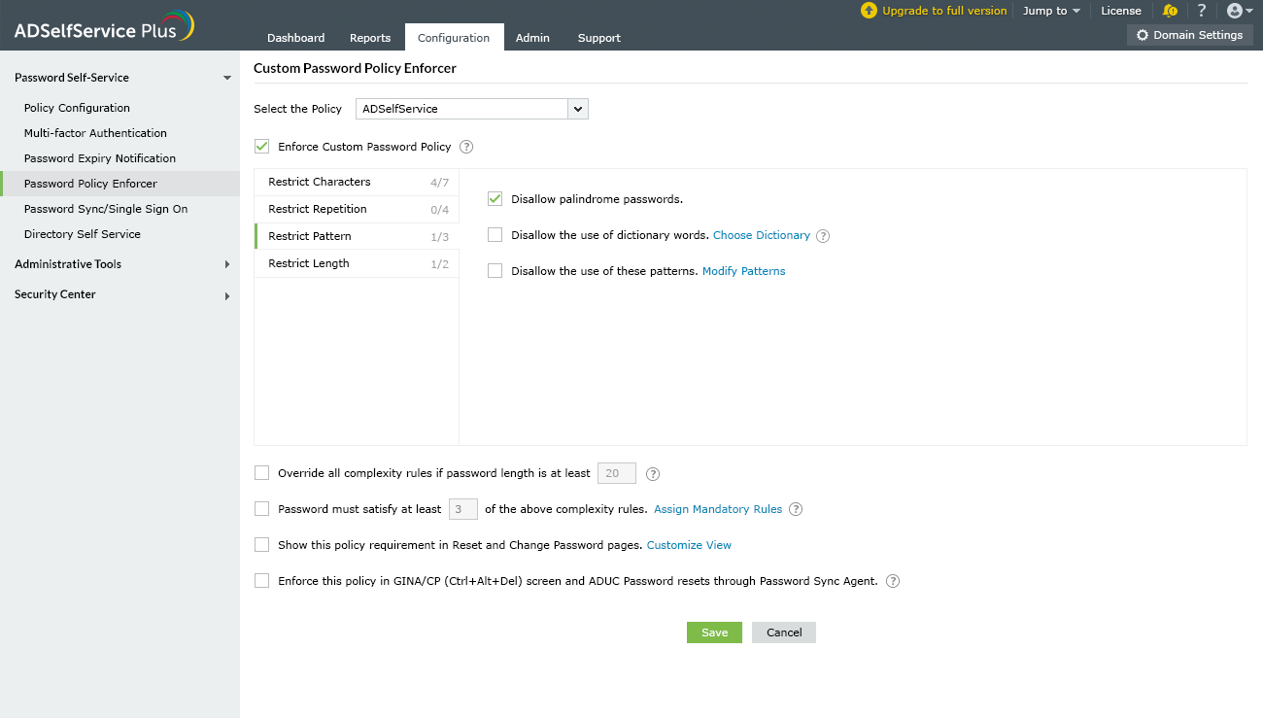Show help icon next to Choose Dictionary

point(823,235)
